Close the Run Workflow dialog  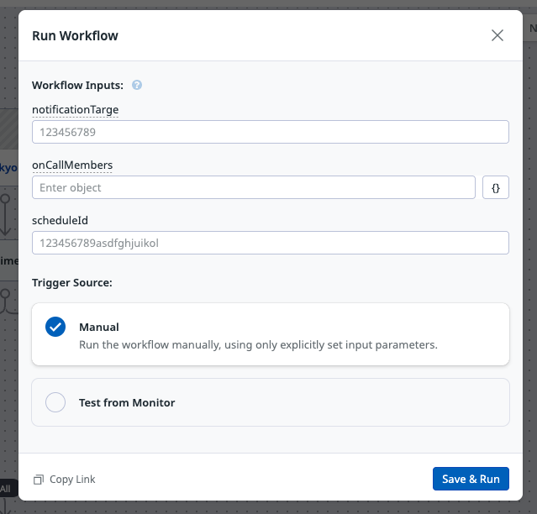tap(498, 35)
